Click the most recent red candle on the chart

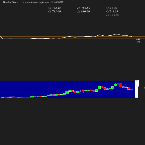[x=132, y=90]
